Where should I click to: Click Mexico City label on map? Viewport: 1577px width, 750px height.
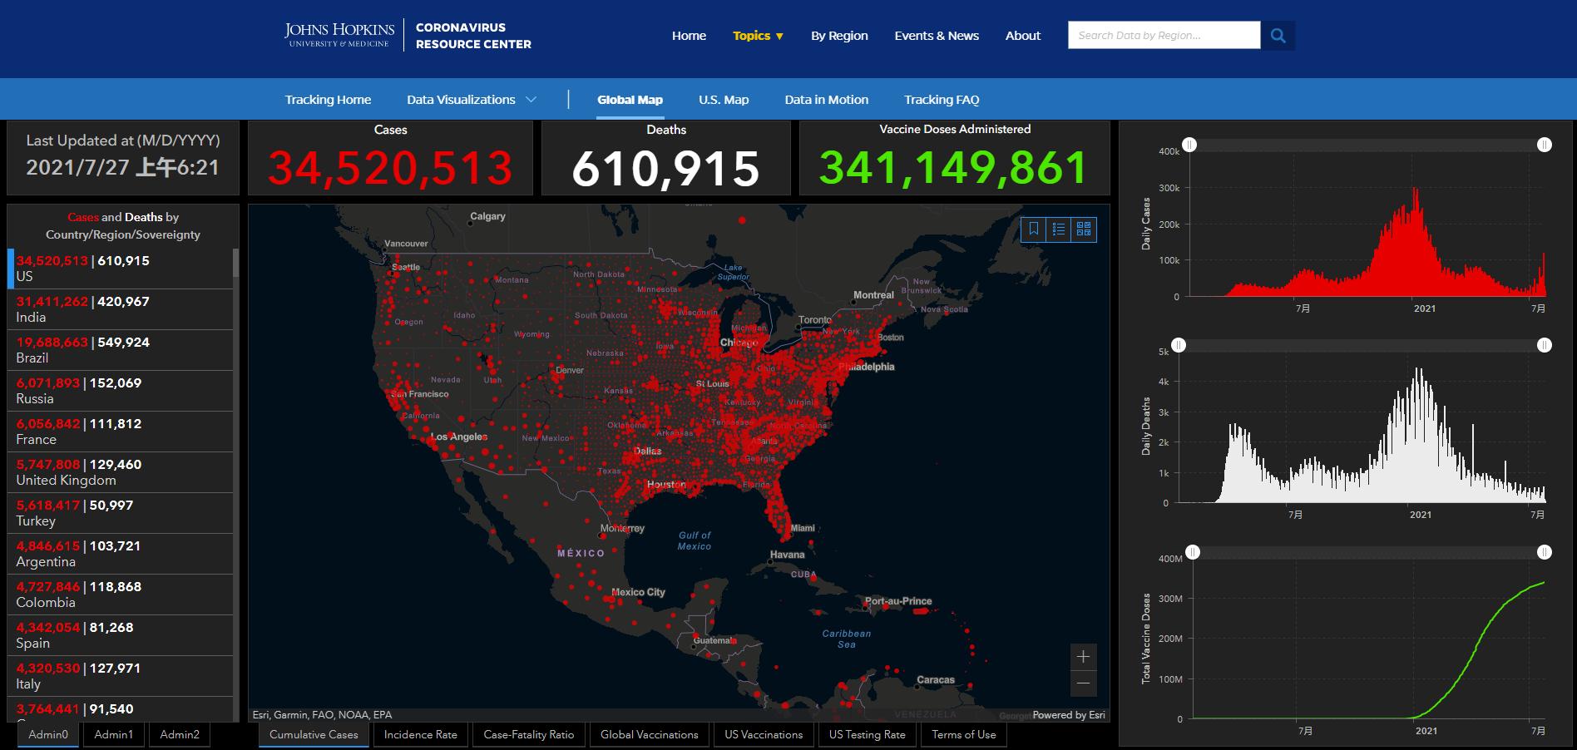638,592
